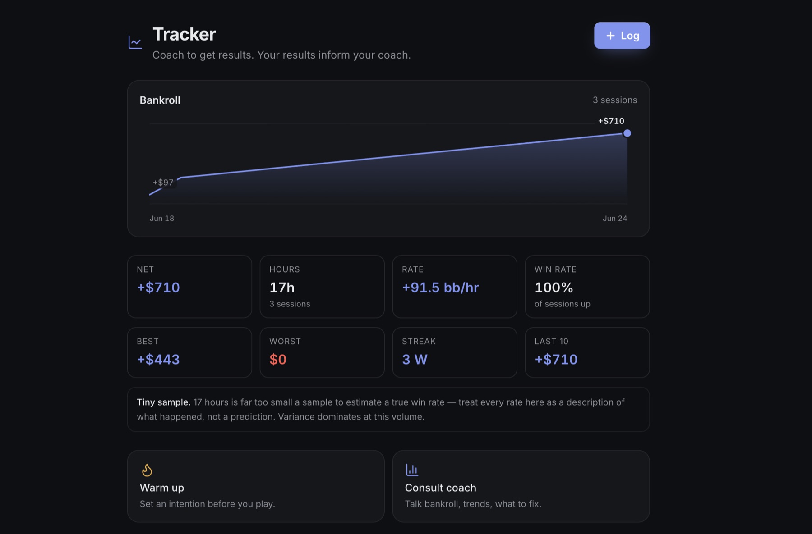Click the +$710 endpoint dot on chart
Screen dimensions: 812x534
(627, 133)
